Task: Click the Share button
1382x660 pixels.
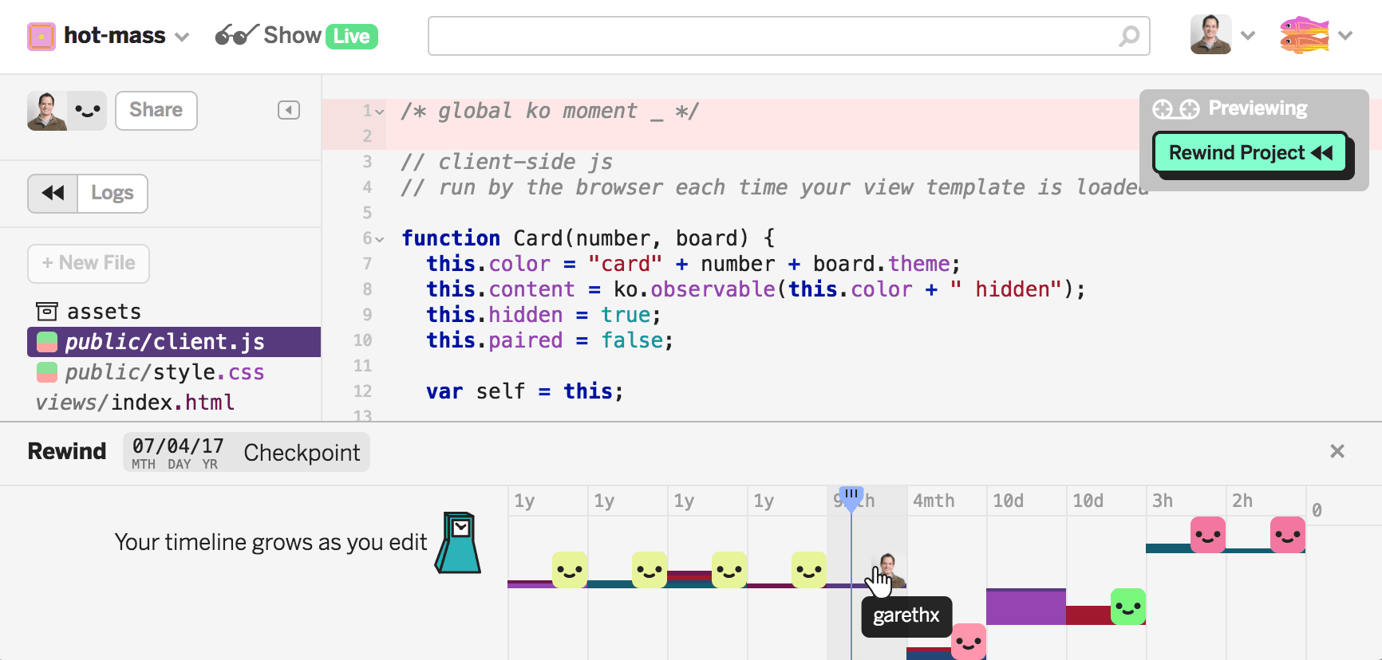Action: coord(156,110)
